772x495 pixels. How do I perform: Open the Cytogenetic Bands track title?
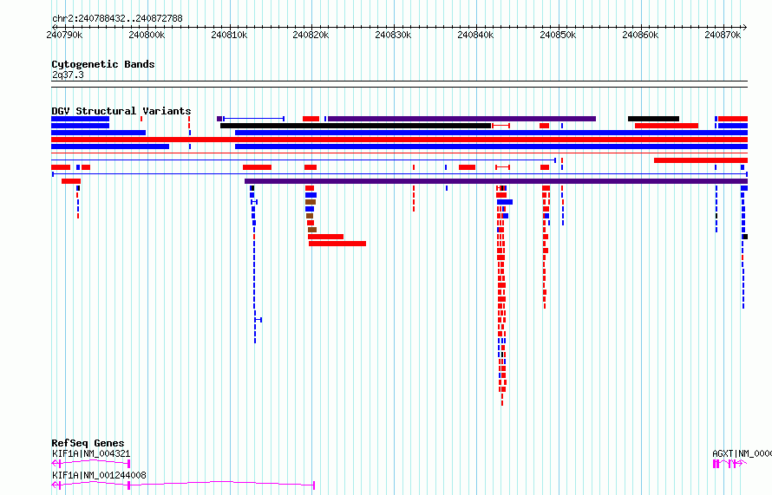103,64
